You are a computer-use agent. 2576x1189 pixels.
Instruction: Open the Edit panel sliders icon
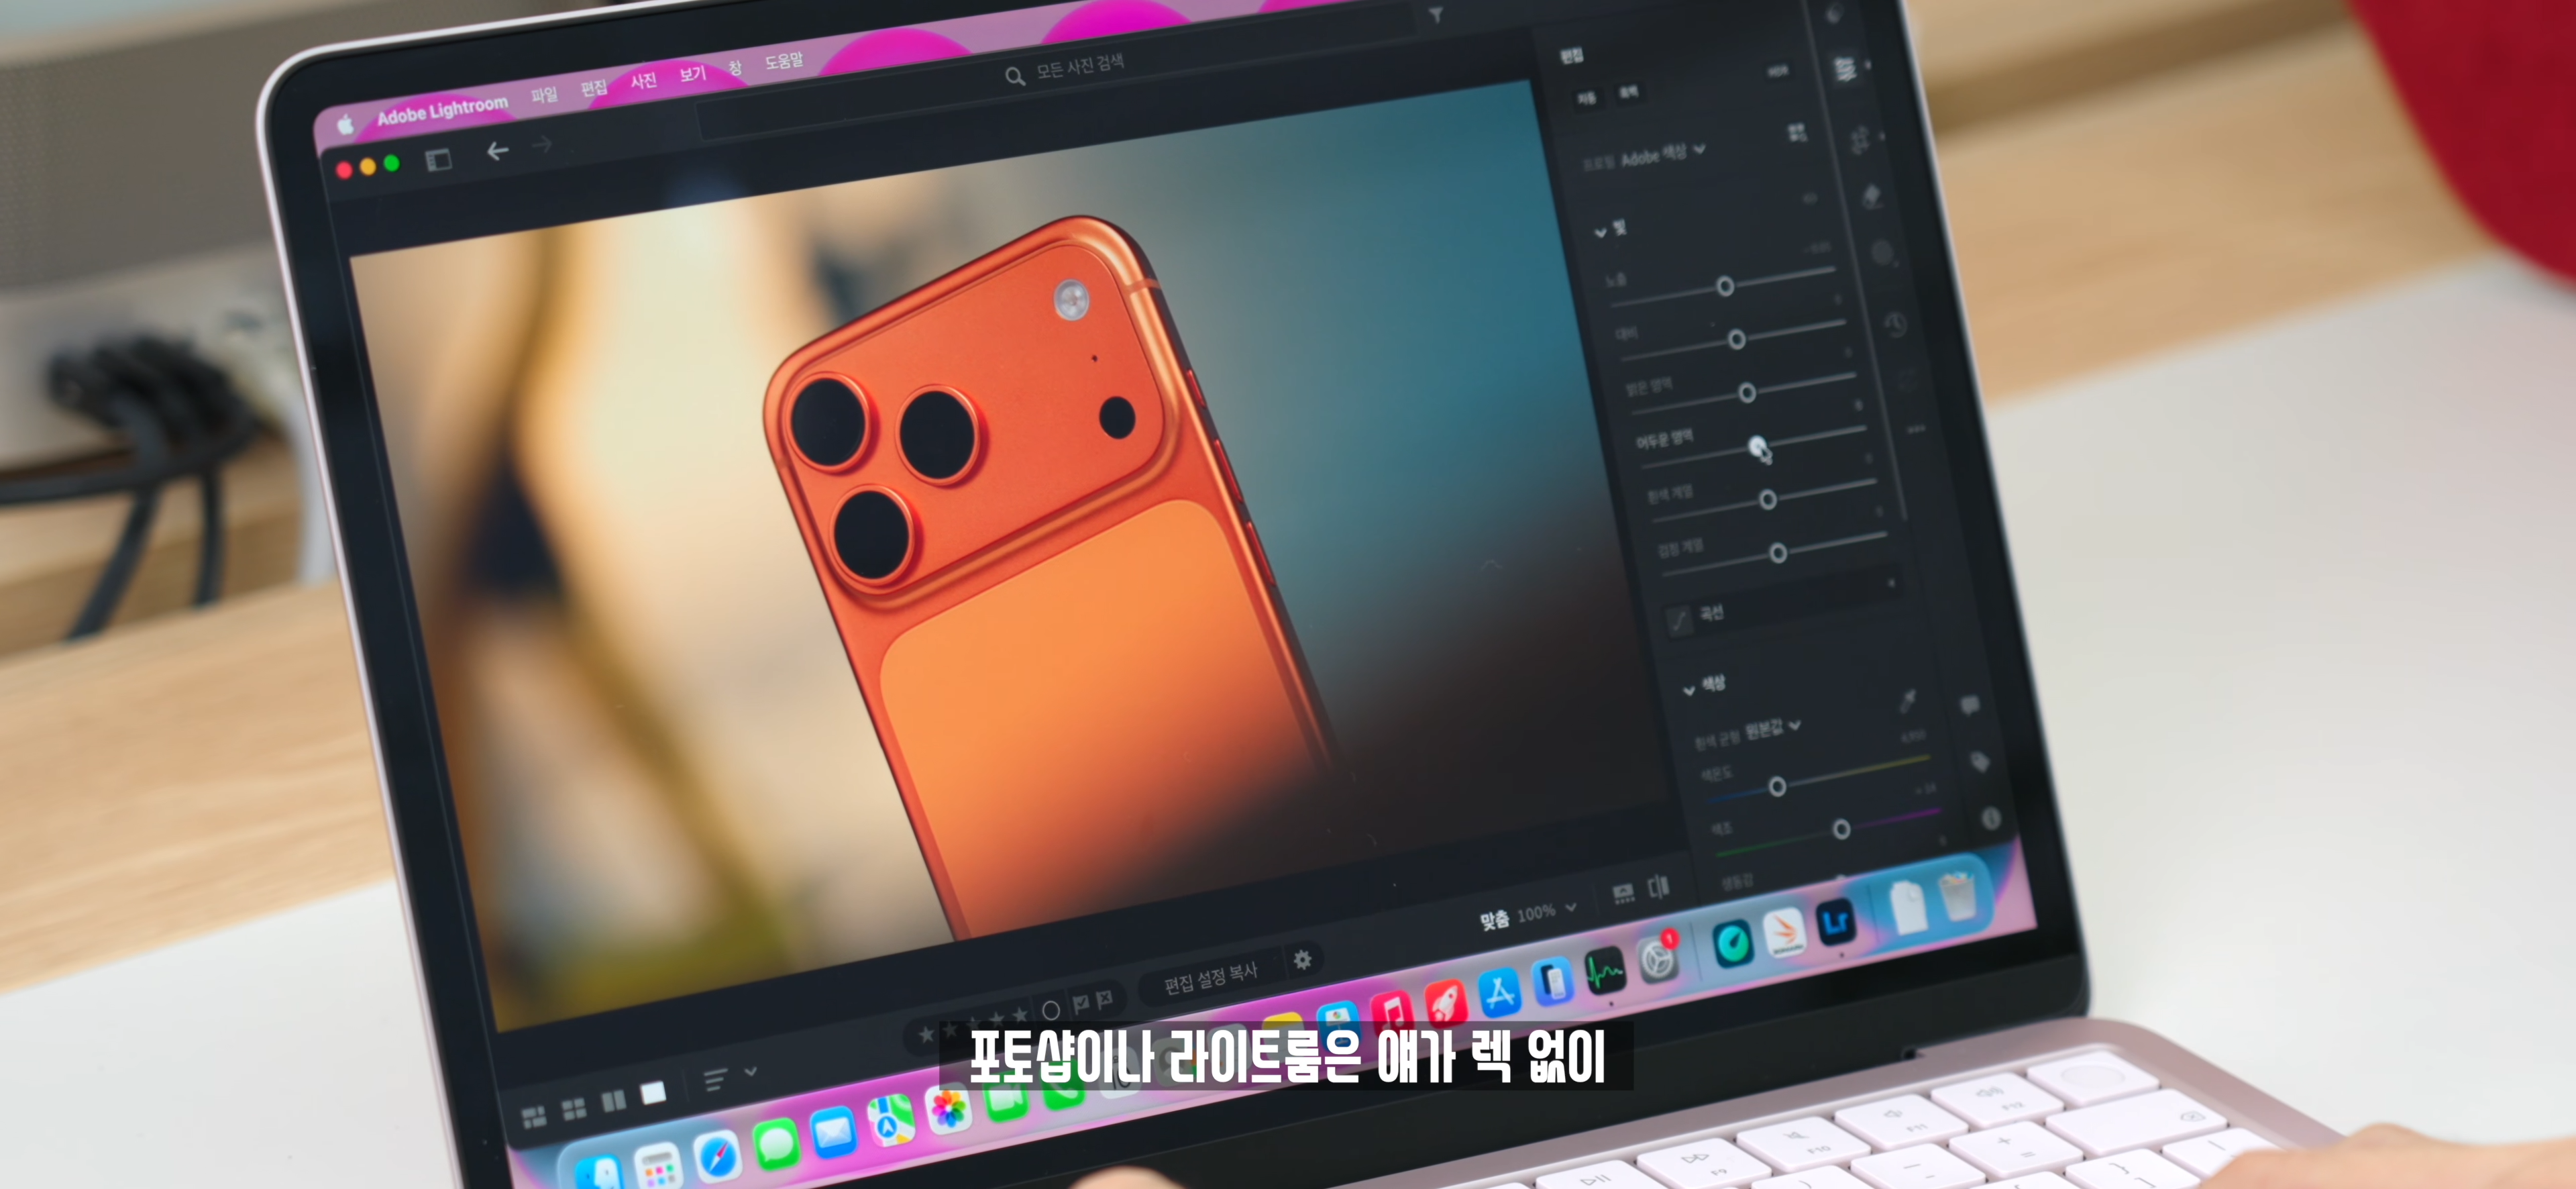click(1845, 68)
